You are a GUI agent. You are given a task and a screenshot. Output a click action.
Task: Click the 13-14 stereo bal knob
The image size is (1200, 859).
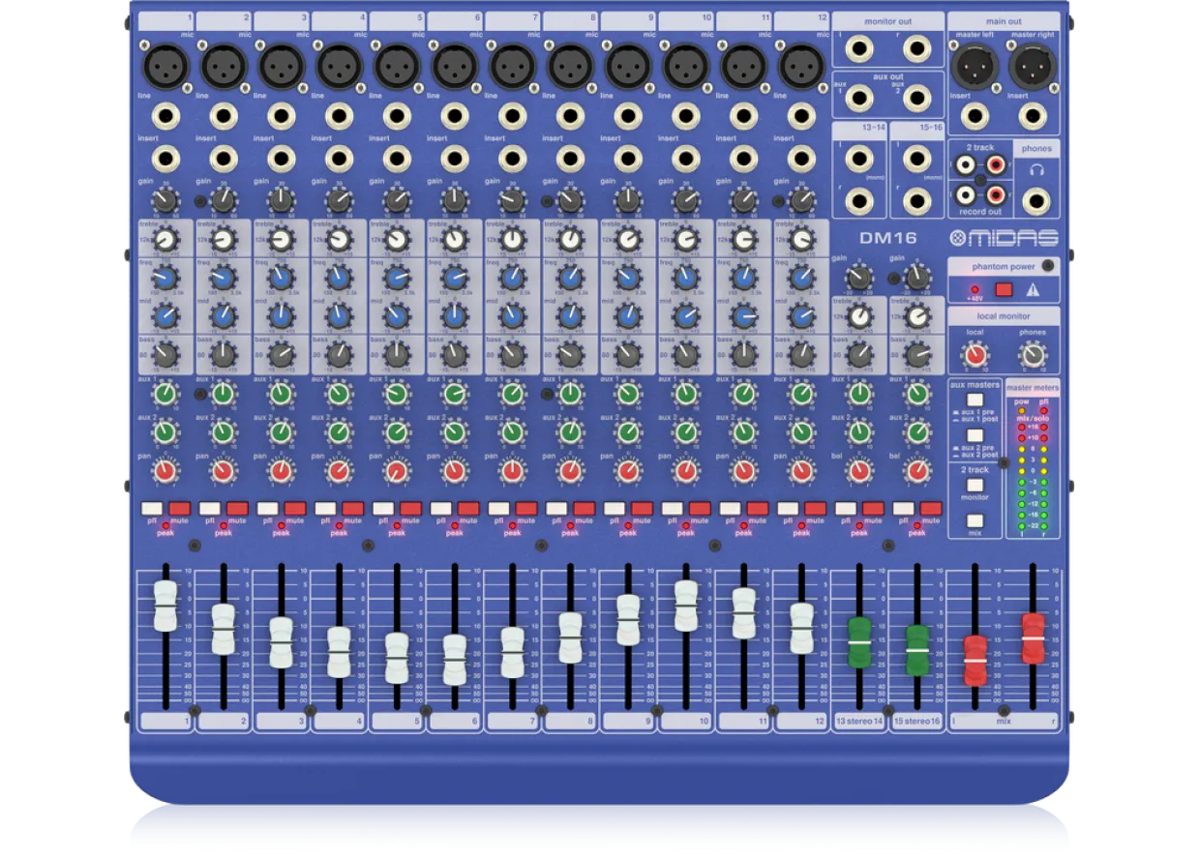tap(859, 471)
